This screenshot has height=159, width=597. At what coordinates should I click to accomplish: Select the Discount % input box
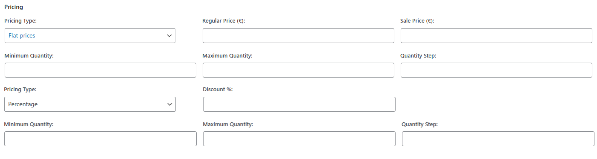click(x=299, y=104)
